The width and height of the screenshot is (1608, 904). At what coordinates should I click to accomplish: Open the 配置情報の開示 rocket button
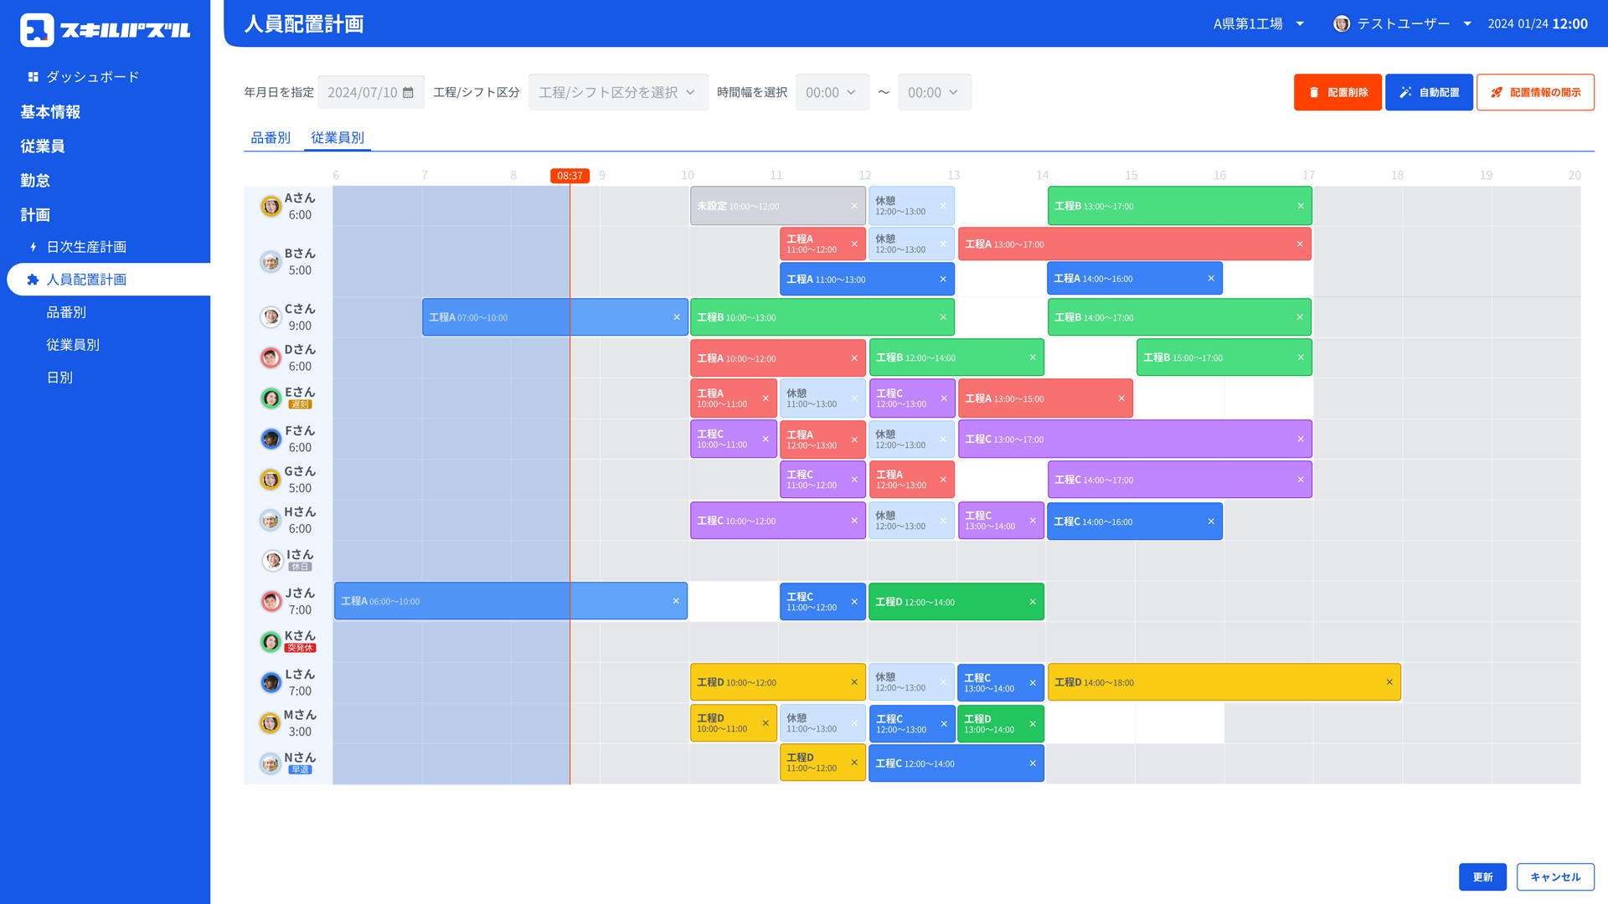point(1535,92)
